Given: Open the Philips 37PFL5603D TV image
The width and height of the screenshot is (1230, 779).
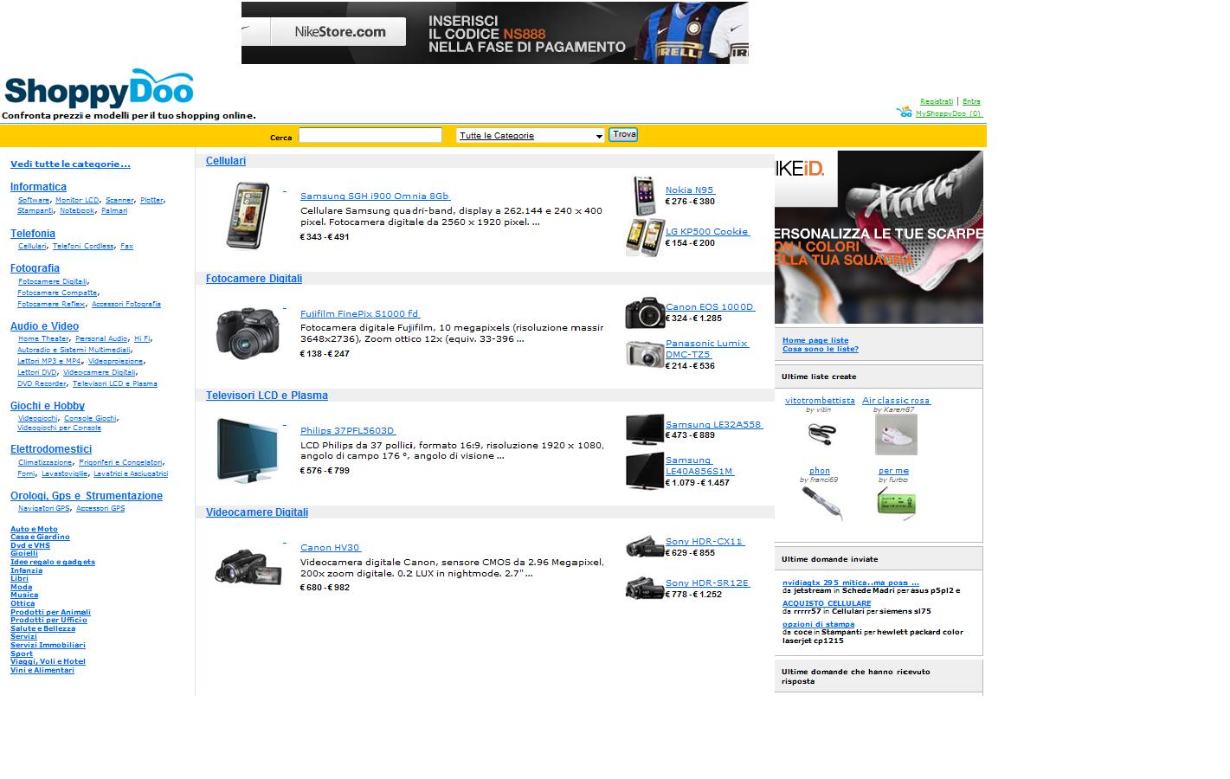Looking at the screenshot, I should pyautogui.click(x=248, y=450).
